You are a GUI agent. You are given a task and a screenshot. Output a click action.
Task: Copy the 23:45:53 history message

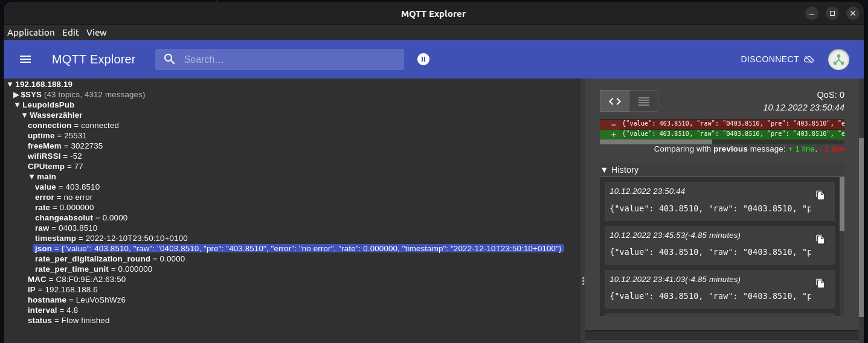pyautogui.click(x=820, y=239)
